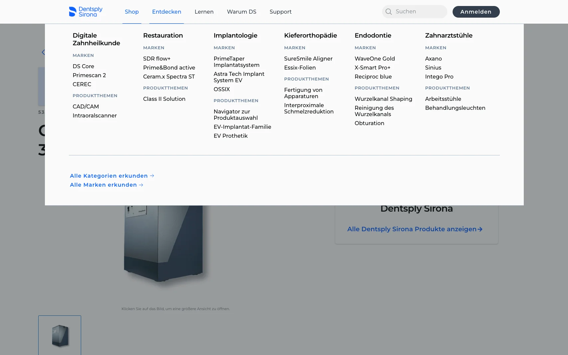Open the Restauration category heading
The height and width of the screenshot is (355, 568).
pos(163,35)
